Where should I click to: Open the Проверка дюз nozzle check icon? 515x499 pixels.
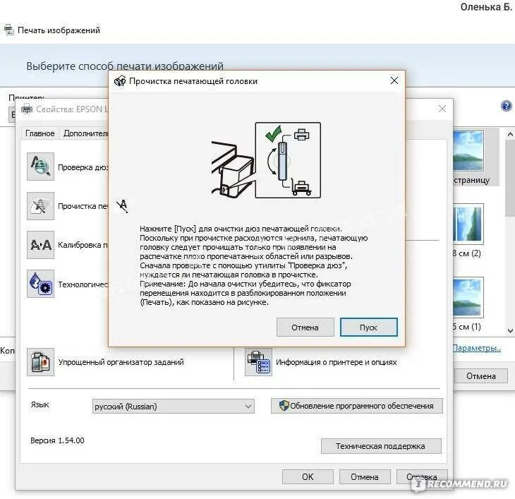coord(40,167)
